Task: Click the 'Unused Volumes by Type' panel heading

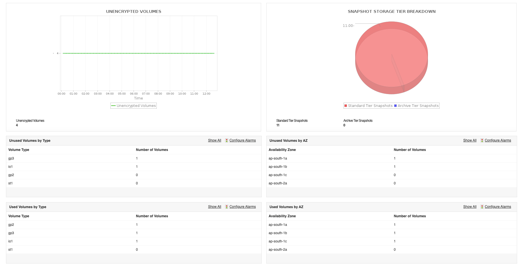Action: [x=30, y=141]
